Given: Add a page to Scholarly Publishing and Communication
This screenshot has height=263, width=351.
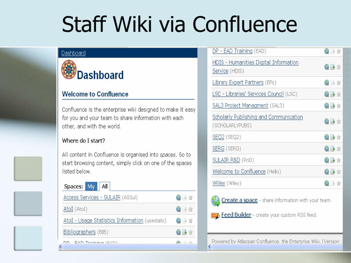Looking at the screenshot, I should coord(332,122).
